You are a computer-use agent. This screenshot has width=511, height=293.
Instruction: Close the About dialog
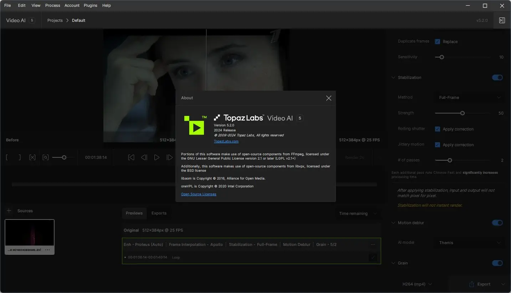[x=328, y=98]
